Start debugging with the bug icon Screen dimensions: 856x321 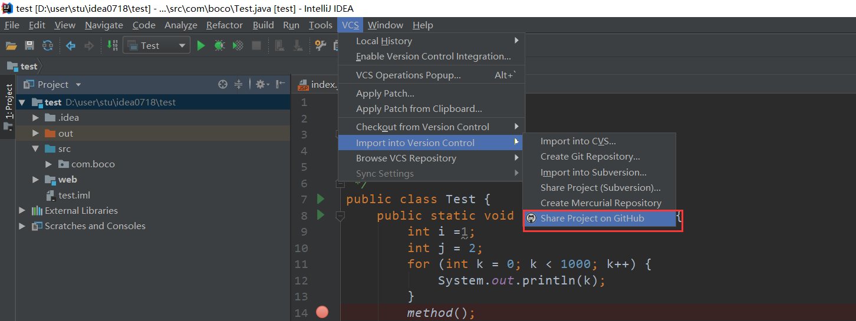(x=219, y=45)
